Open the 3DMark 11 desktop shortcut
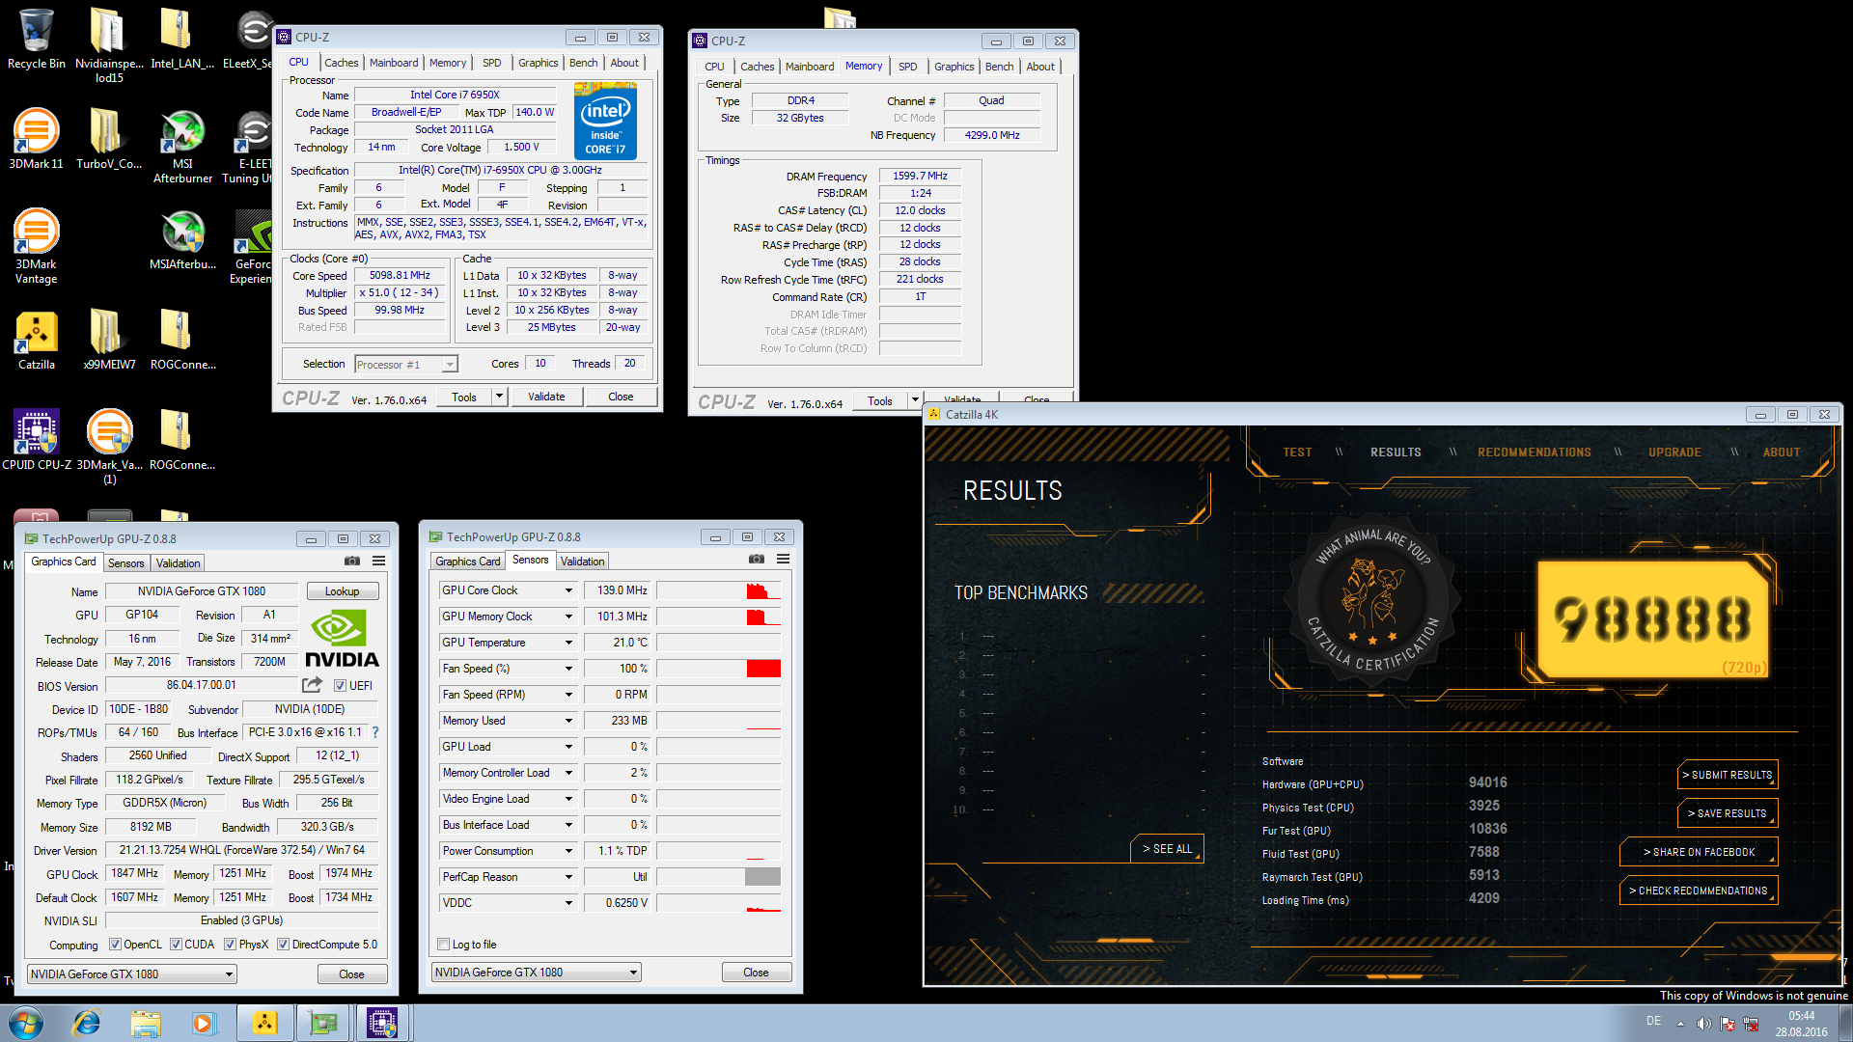 pyautogui.click(x=36, y=138)
